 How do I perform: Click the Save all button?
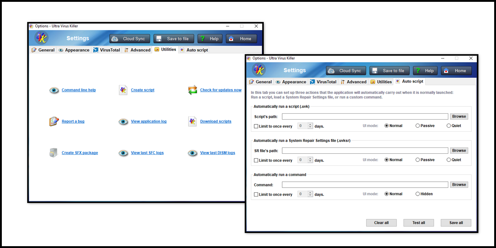coord(456,223)
